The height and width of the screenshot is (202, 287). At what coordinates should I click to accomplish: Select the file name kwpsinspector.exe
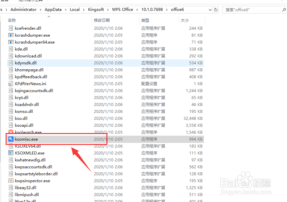tap(32, 181)
